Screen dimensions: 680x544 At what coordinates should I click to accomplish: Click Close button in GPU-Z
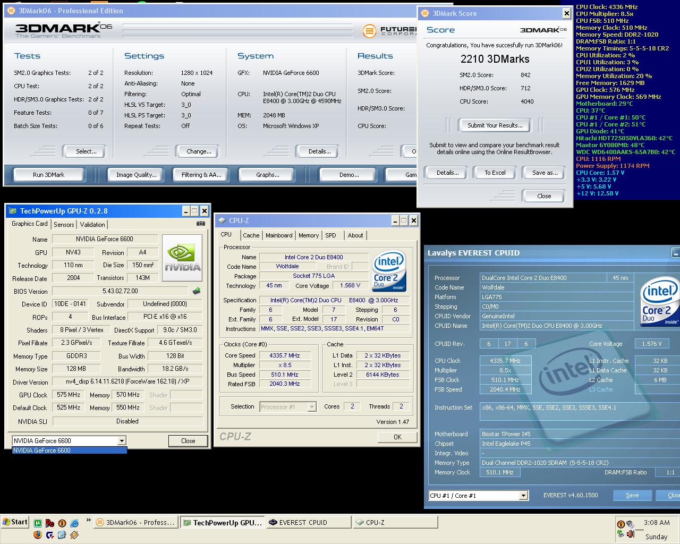[x=188, y=441]
